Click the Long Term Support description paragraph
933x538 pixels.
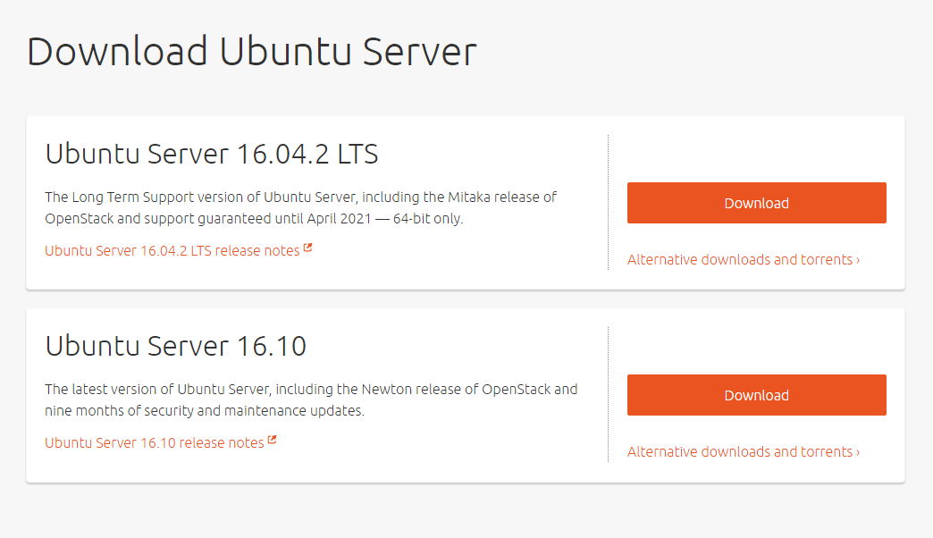tap(301, 207)
